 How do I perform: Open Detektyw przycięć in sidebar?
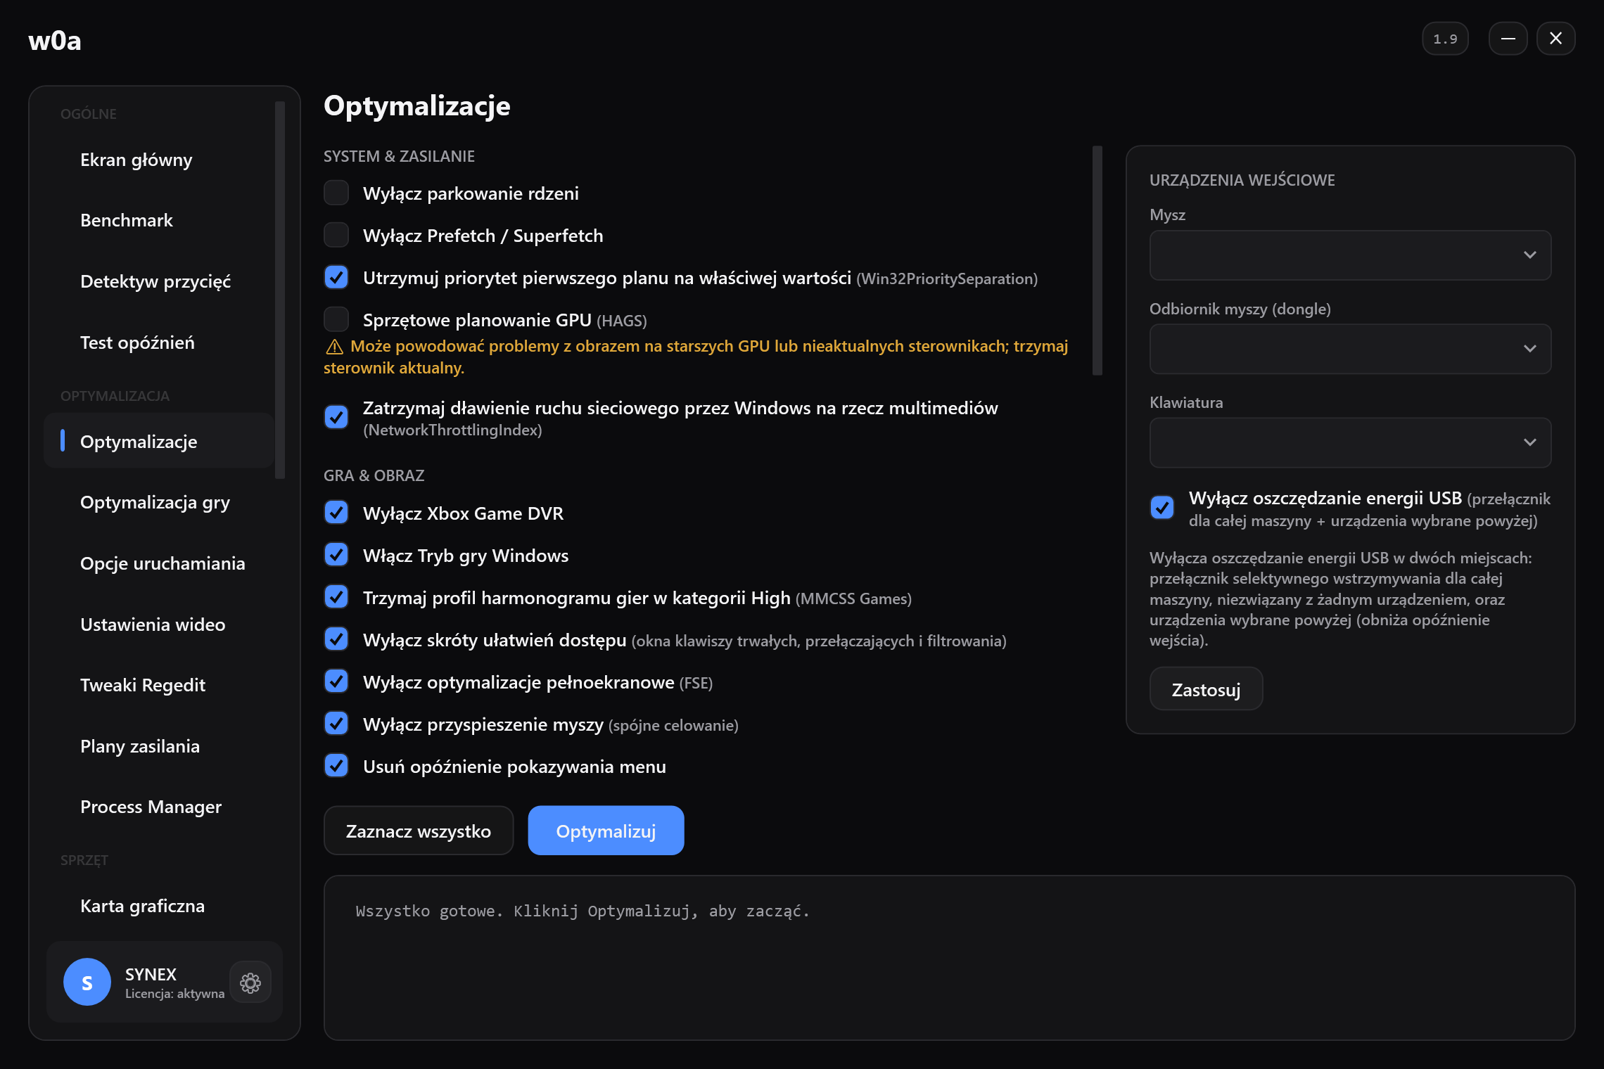[159, 281]
